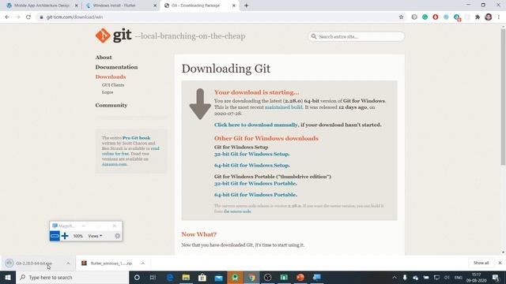Open Community in the site menu
The width and height of the screenshot is (506, 284).
[x=111, y=105]
